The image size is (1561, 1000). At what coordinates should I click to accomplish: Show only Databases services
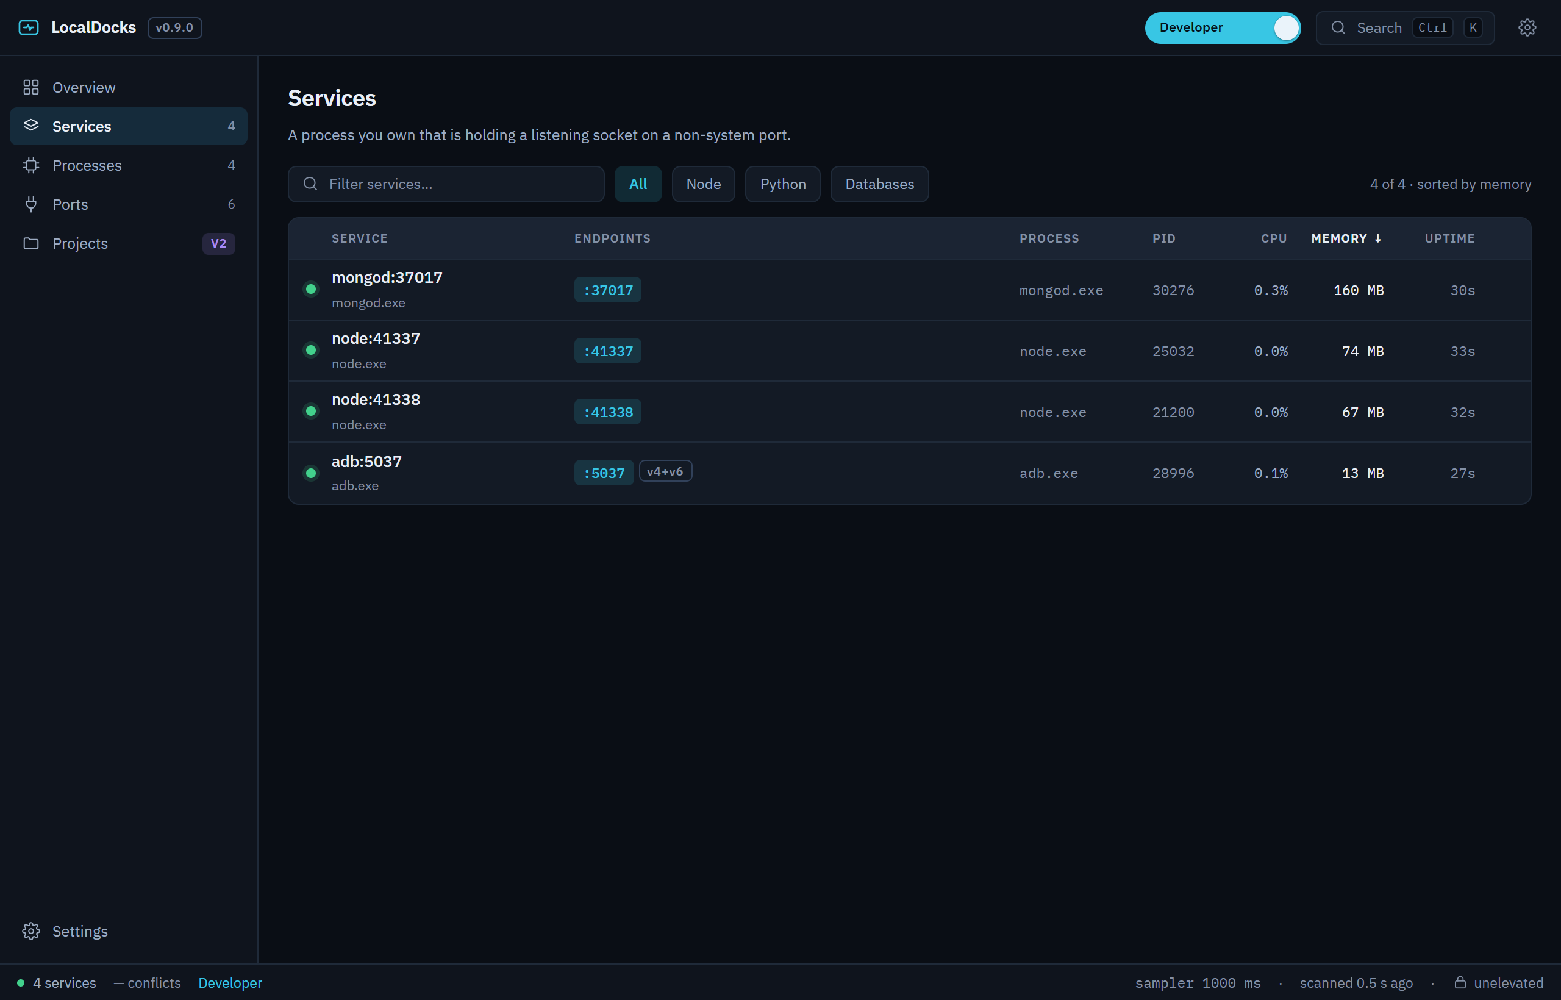[x=879, y=184]
